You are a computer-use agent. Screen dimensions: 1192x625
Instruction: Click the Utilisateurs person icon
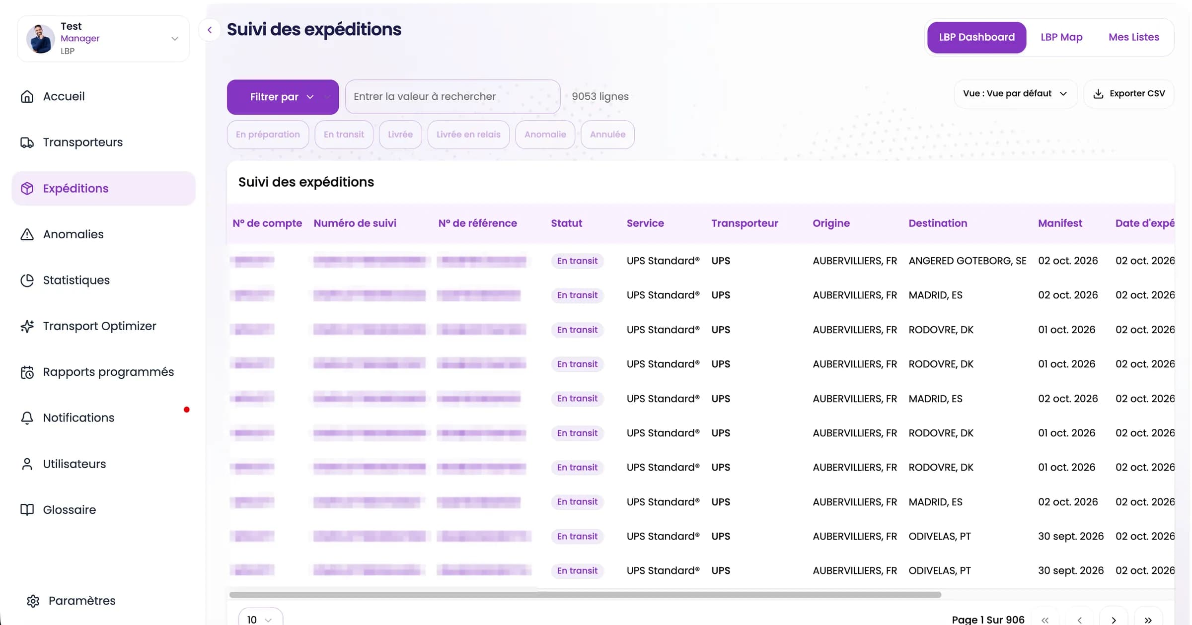pyautogui.click(x=27, y=464)
